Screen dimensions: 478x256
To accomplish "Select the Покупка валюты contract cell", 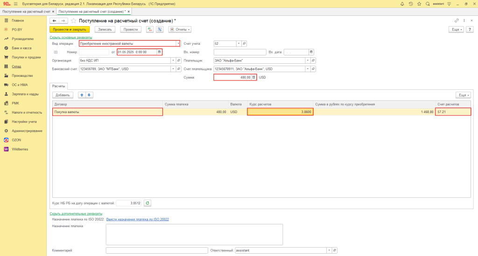I will pos(107,112).
